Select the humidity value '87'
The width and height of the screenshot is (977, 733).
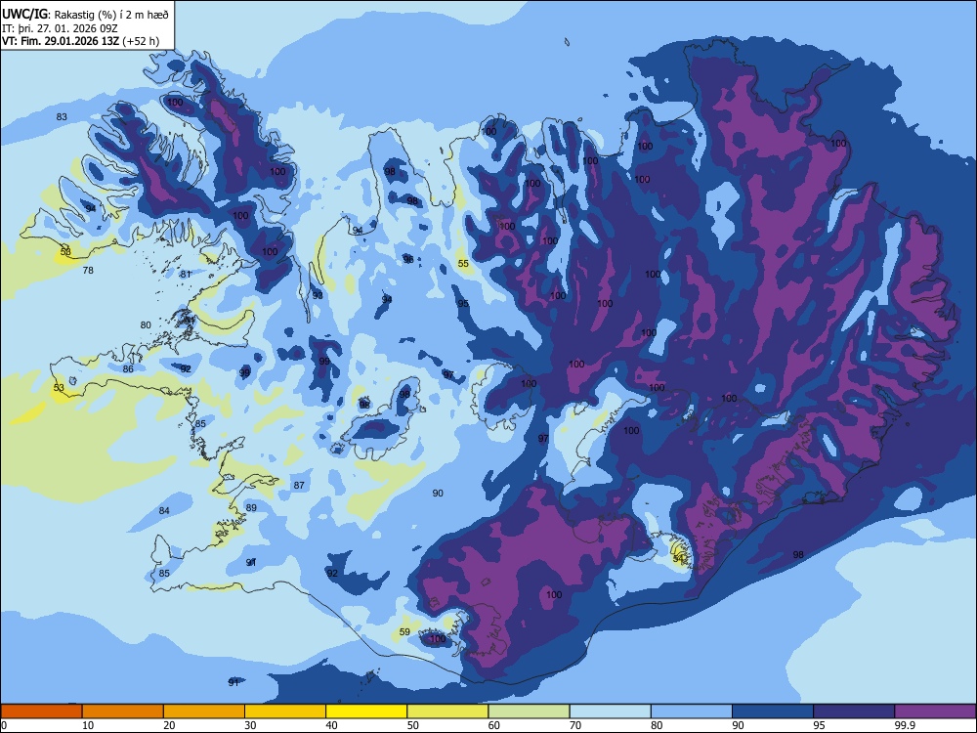tap(299, 486)
